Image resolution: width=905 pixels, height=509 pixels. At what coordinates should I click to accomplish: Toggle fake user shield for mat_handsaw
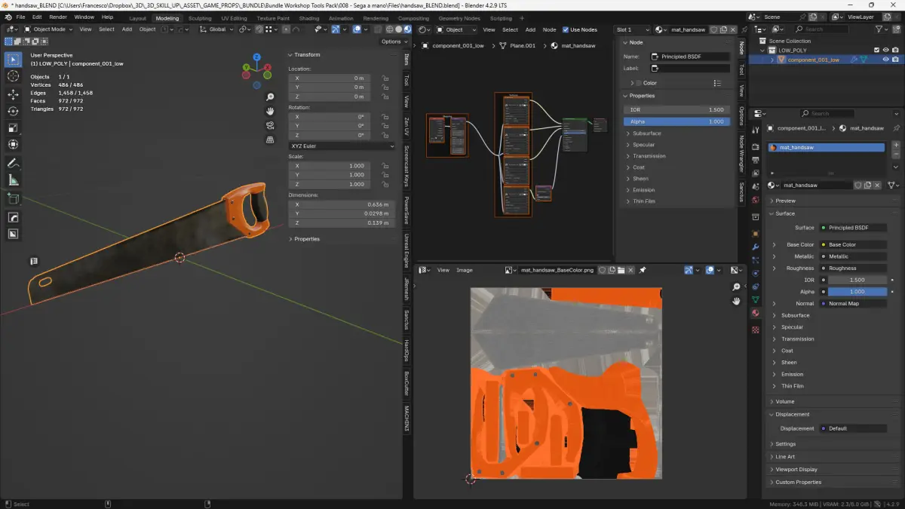(x=858, y=185)
